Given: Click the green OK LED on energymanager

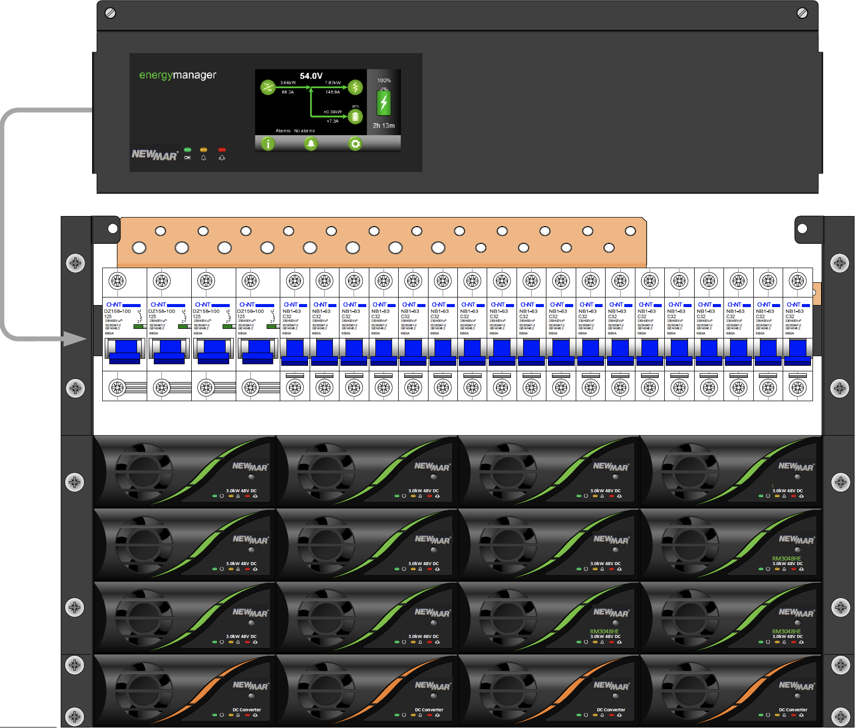Looking at the screenshot, I should point(188,150).
